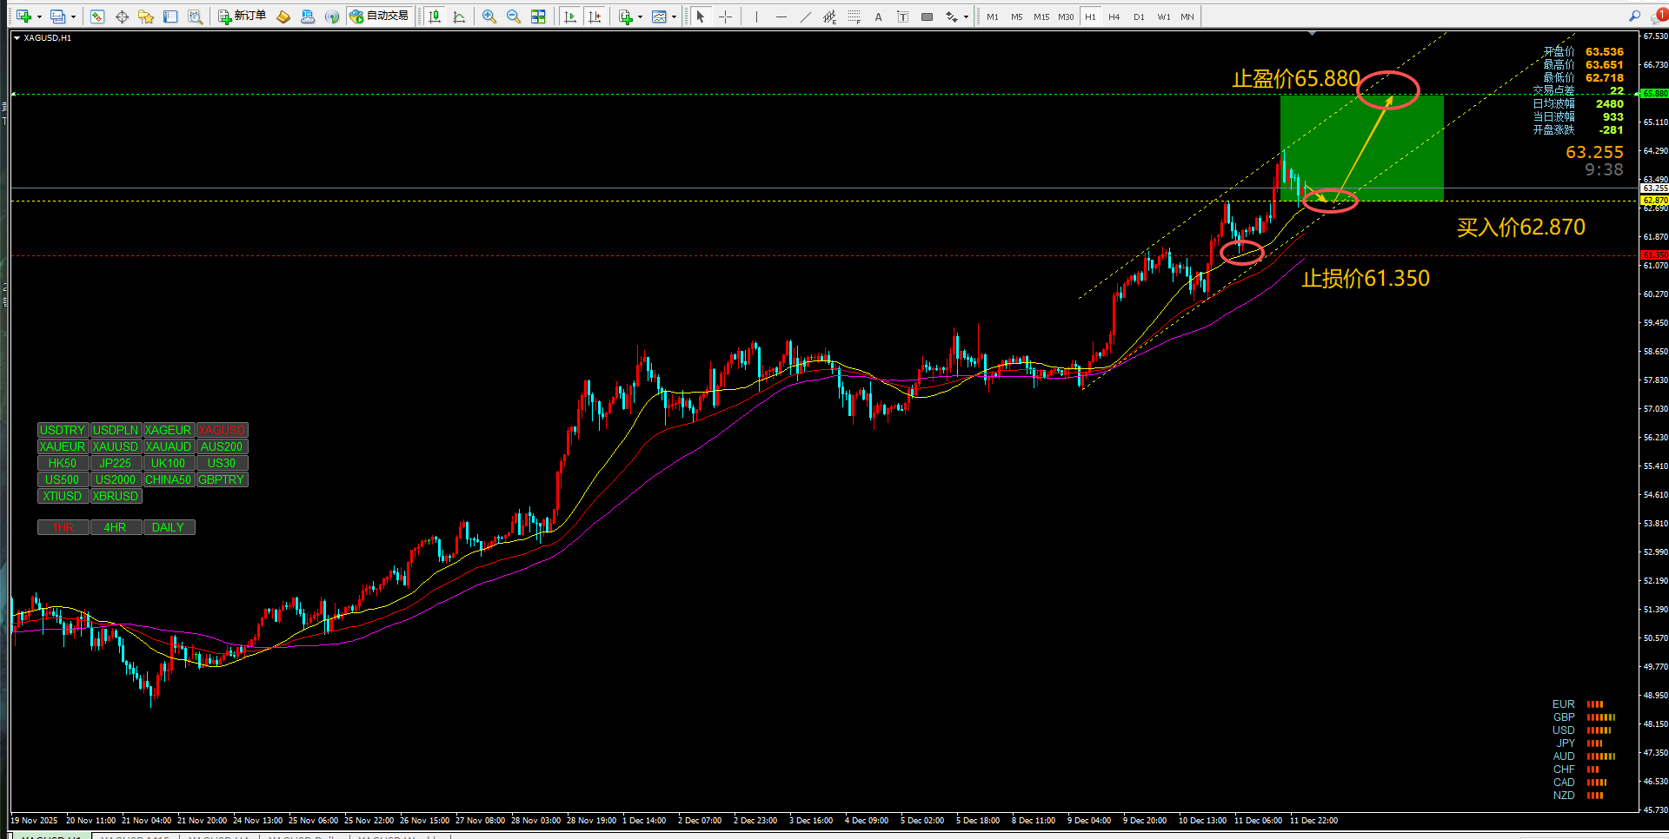The image size is (1669, 839).
Task: Click the green take-profit rectangle zone
Action: click(1361, 148)
